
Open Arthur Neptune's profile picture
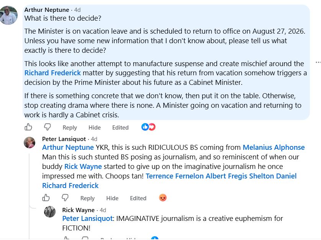(x=8, y=15)
